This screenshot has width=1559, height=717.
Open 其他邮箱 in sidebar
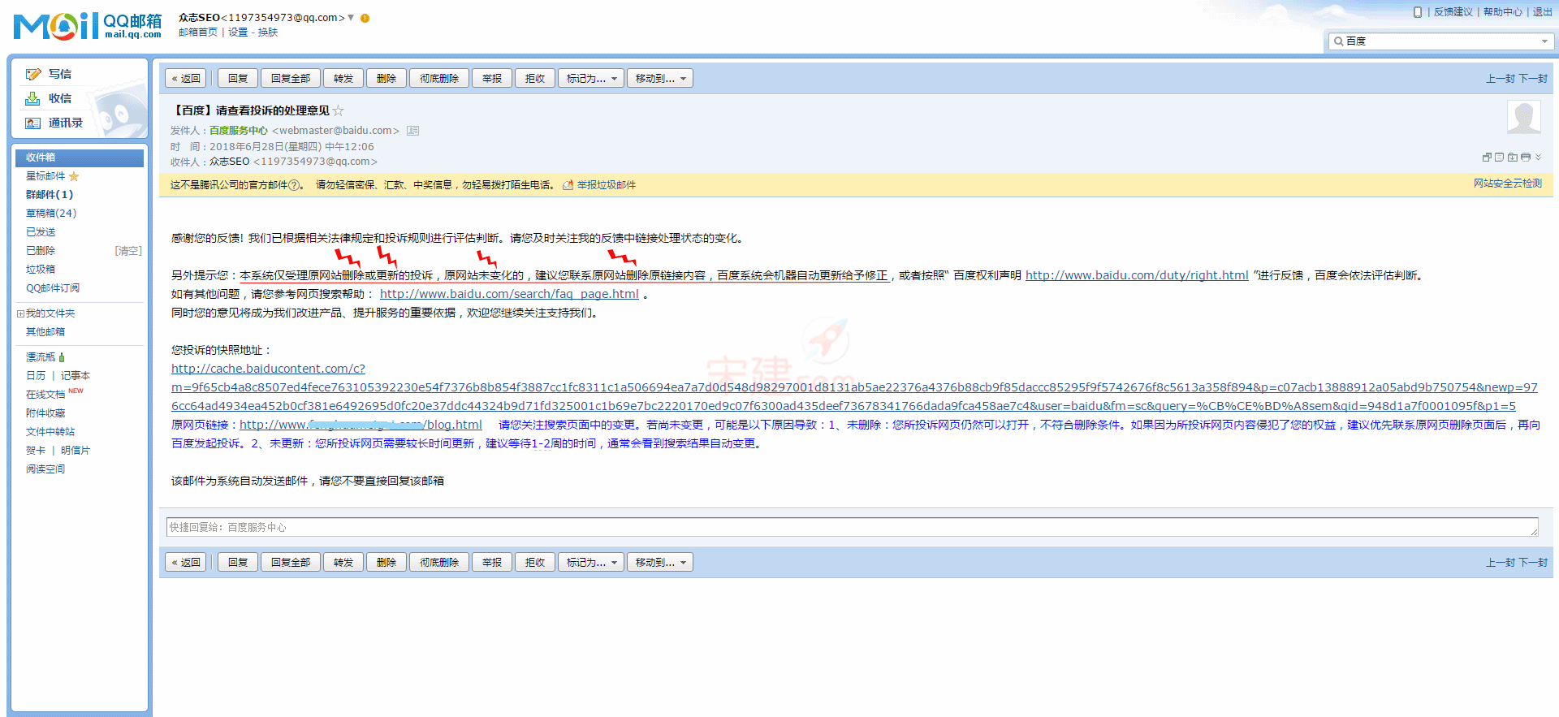[45, 332]
